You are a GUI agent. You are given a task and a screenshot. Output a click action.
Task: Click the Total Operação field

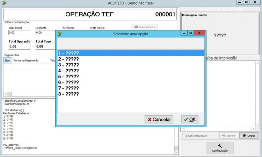(x=20, y=47)
